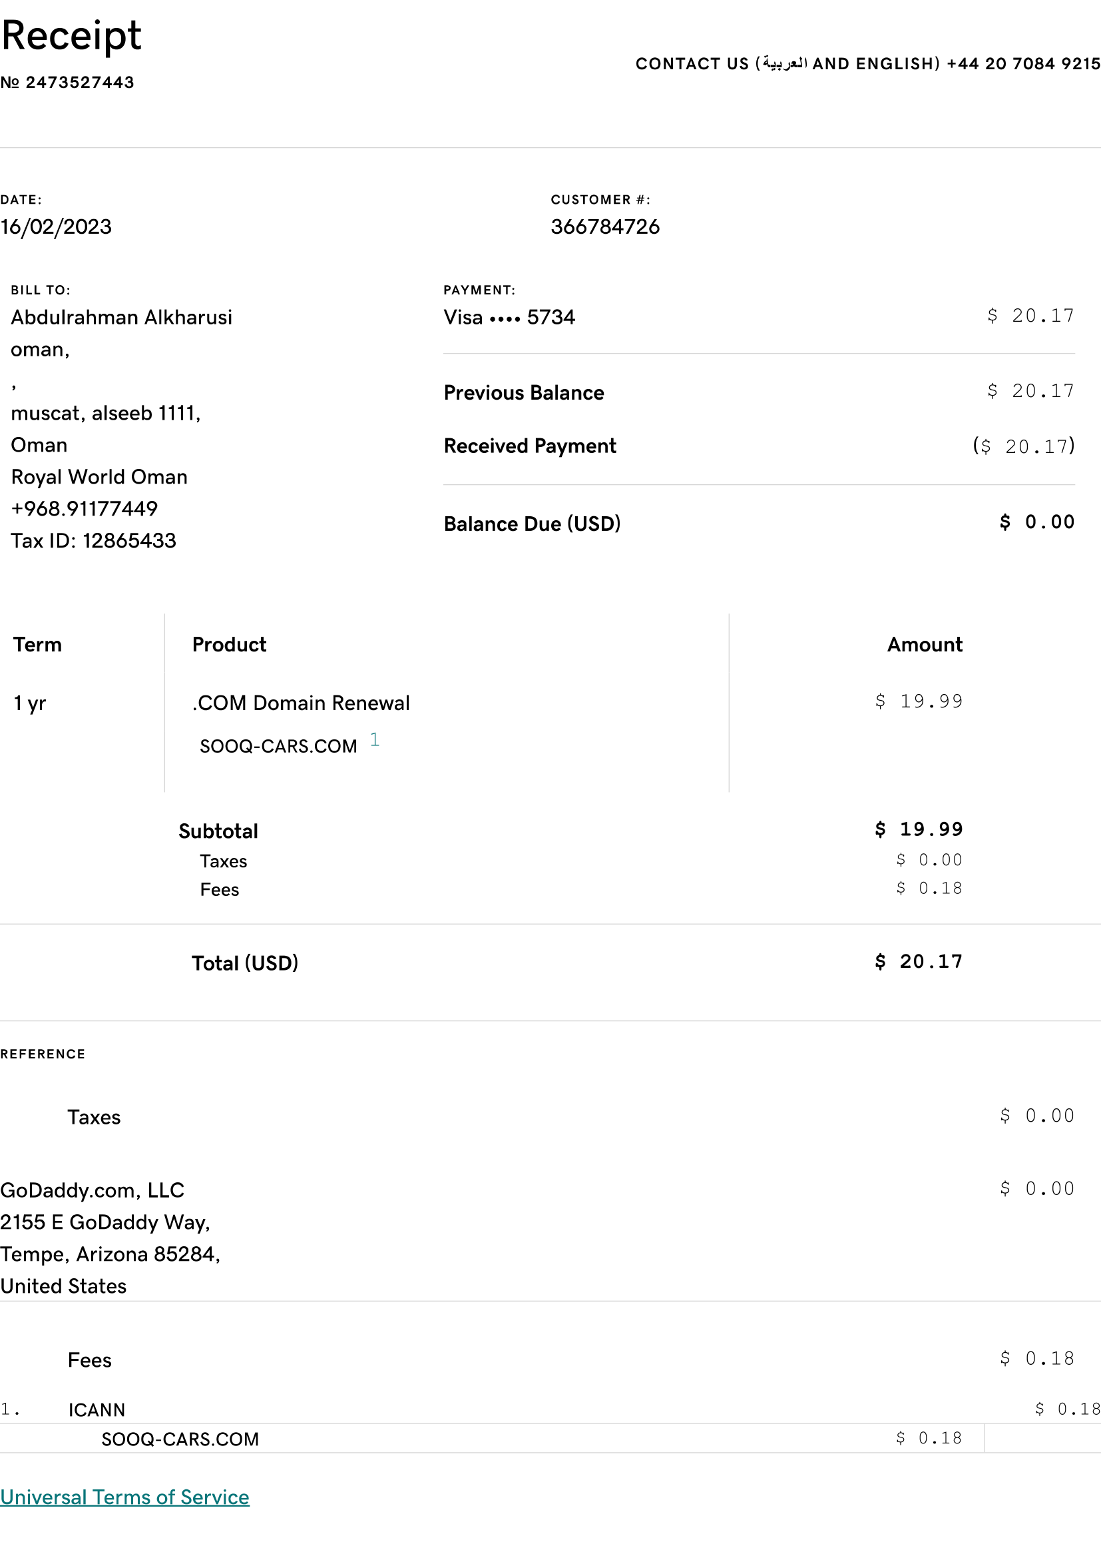Click the contact phone number +44 20 7084 9215
Screen dimensions: 1101x1558
1023,64
